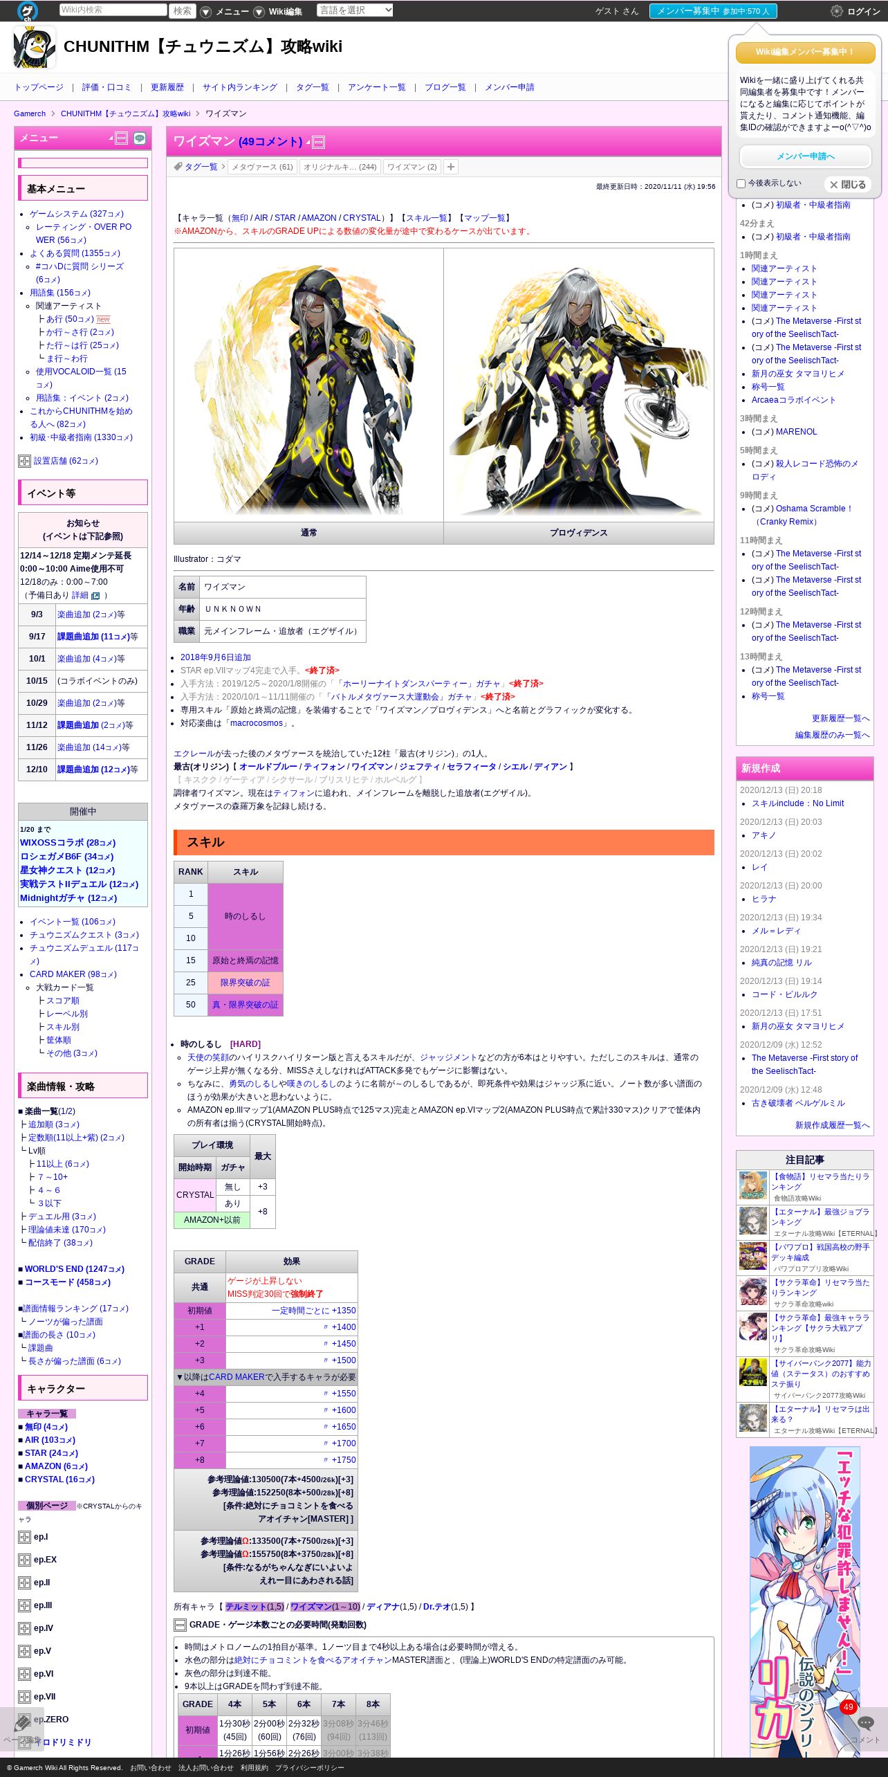
Task: Collapse the GRADE・ゲージ本数 section
Action: (180, 1625)
